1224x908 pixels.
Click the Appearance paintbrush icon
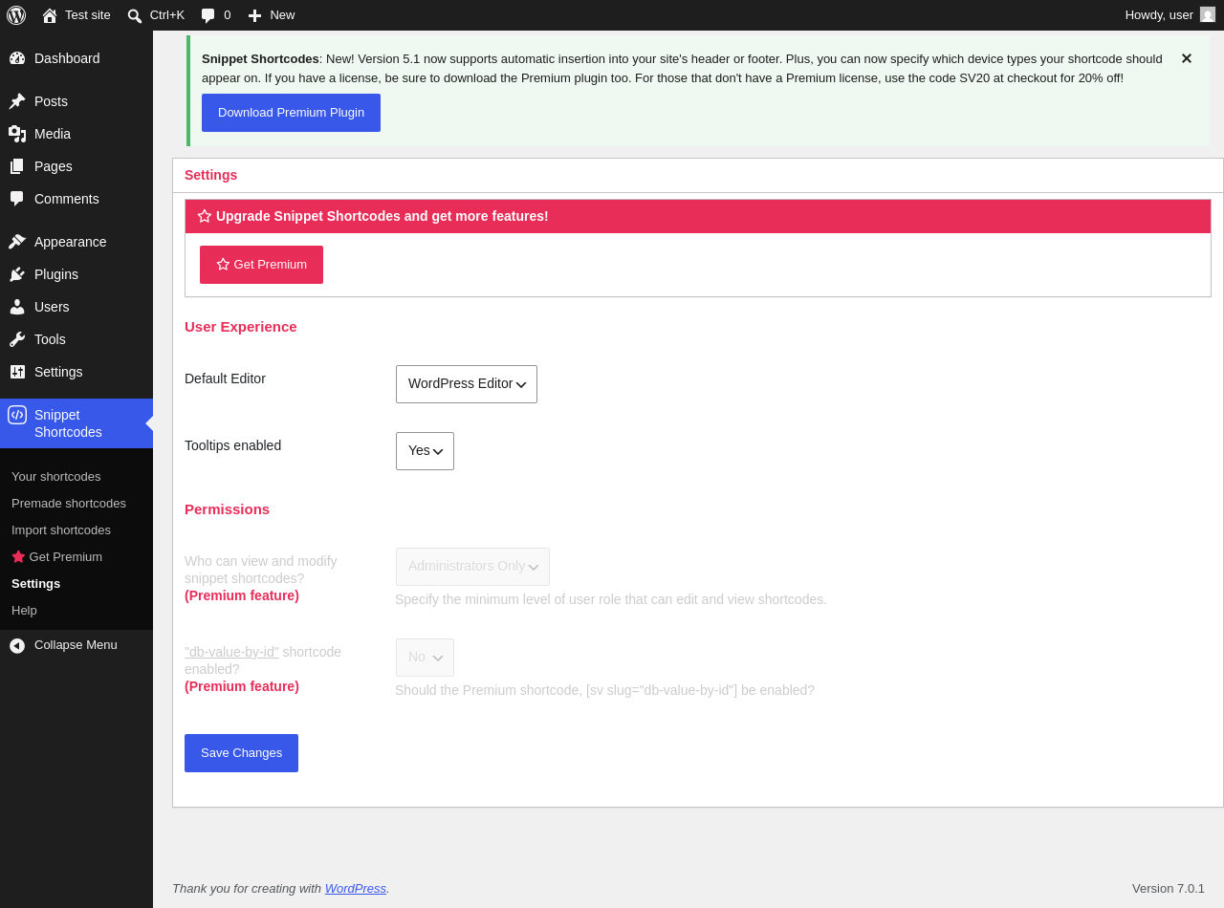(17, 242)
